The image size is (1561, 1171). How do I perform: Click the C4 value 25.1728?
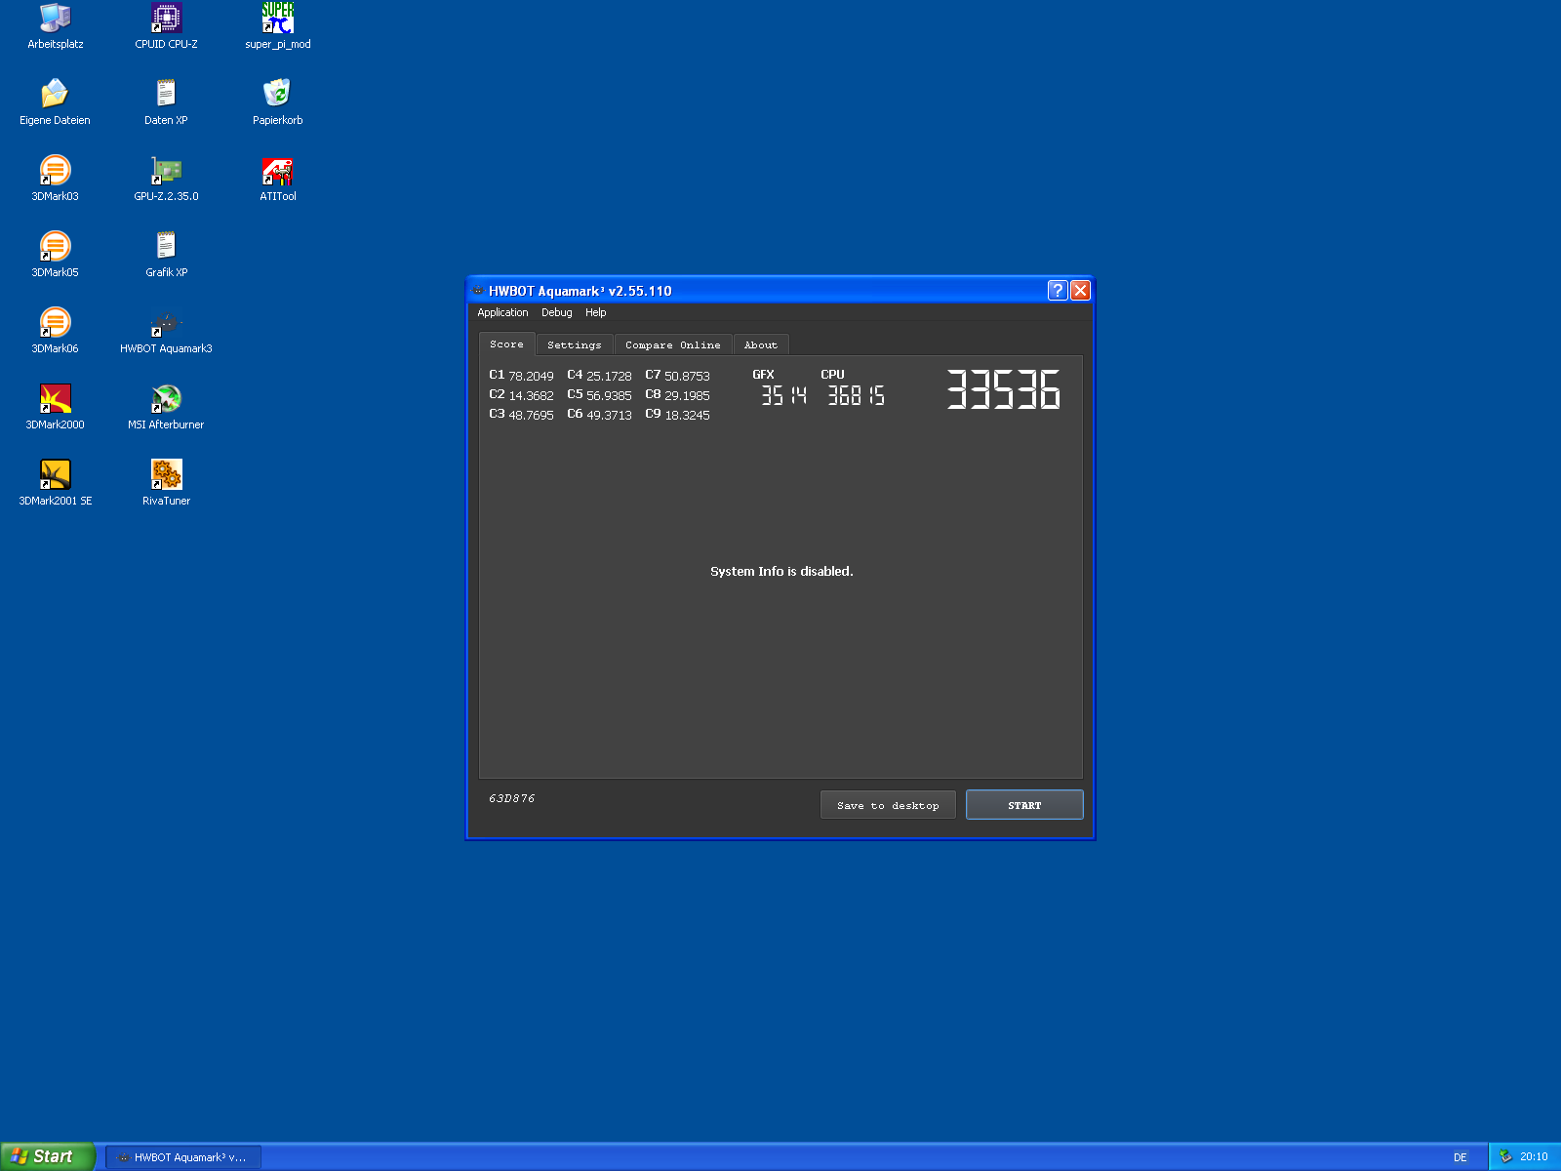[x=609, y=376]
